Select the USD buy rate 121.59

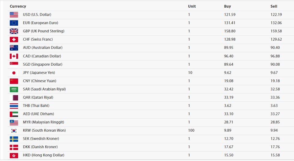[x=230, y=15]
